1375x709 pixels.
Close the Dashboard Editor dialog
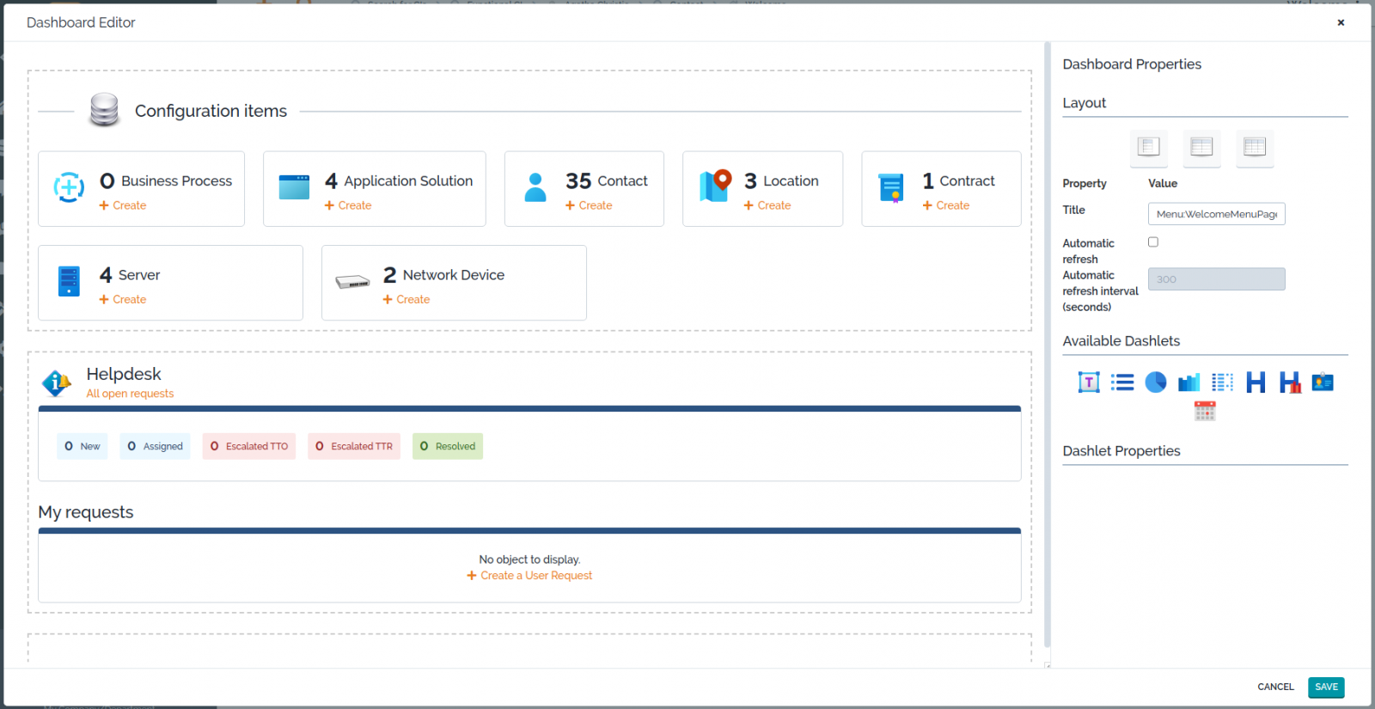pyautogui.click(x=1341, y=22)
